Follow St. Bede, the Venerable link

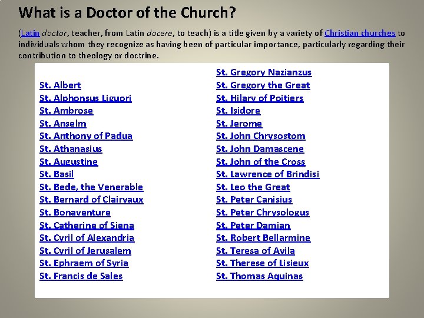click(91, 187)
